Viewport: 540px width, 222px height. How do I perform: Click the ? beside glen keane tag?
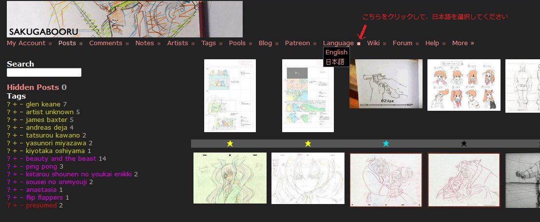point(9,104)
